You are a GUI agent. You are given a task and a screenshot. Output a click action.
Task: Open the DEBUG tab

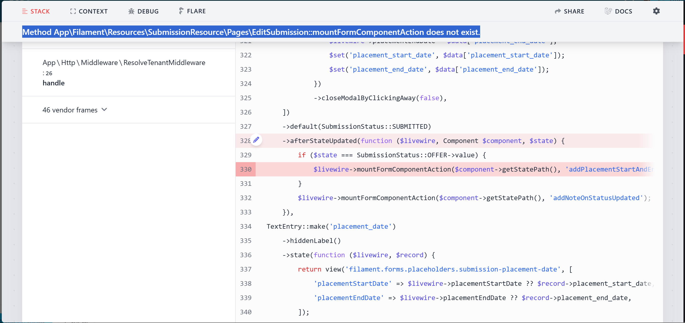[x=148, y=11]
